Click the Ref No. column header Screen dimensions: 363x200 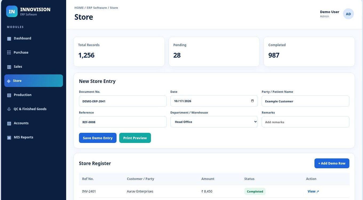(88, 179)
